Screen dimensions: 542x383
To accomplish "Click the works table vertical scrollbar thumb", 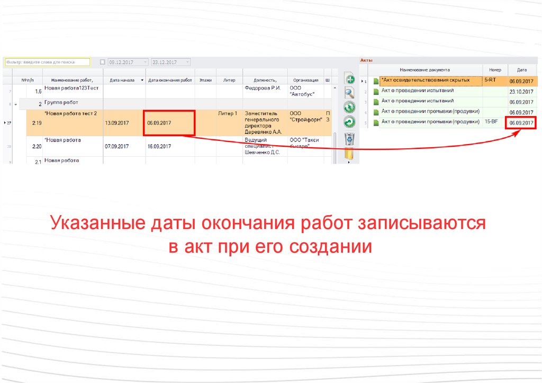I will pyautogui.click(x=335, y=147).
